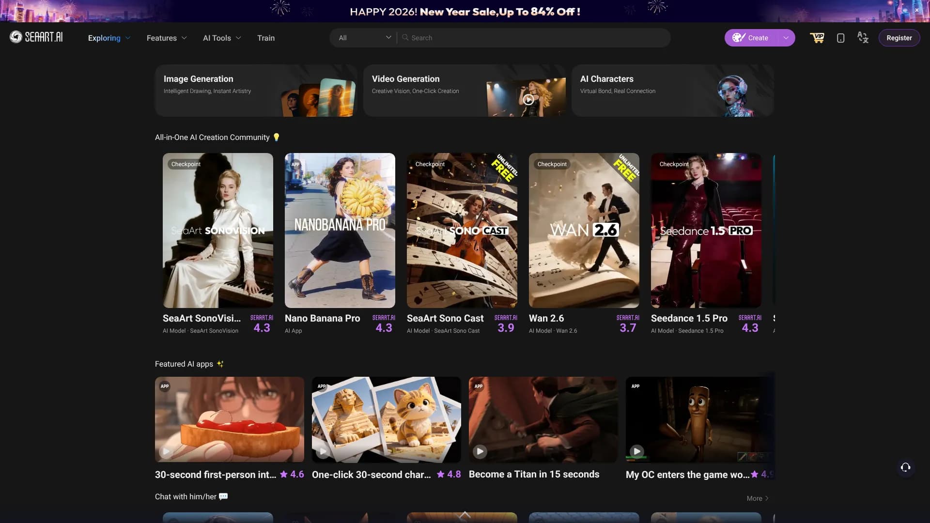Click the APP badge on Become a Titan card

[479, 386]
